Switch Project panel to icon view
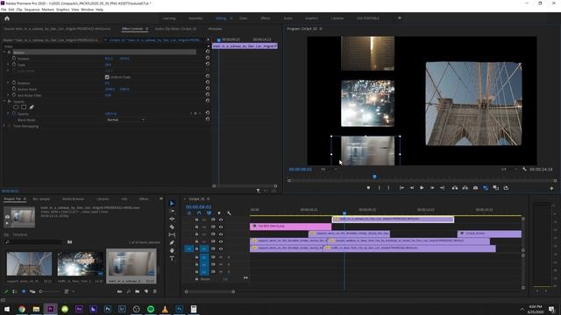This screenshot has height=315, width=561. 24,291
